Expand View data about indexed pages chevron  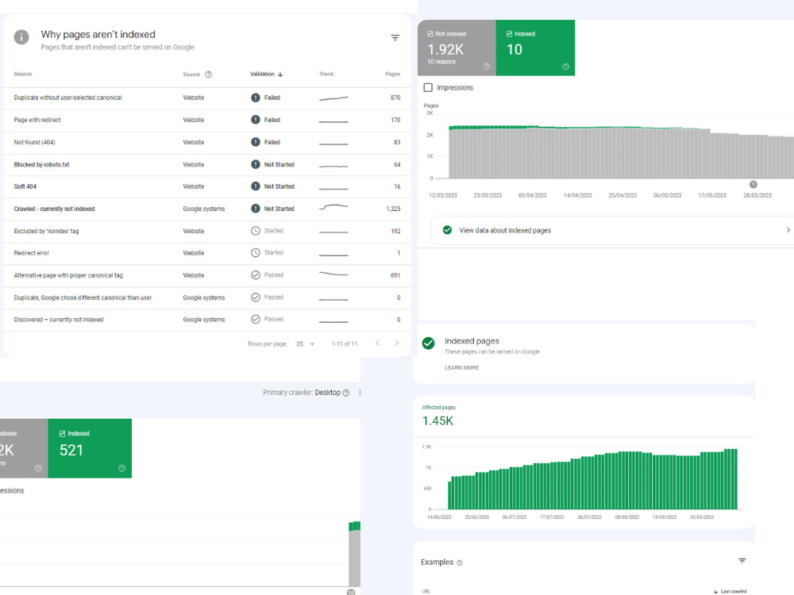[788, 230]
